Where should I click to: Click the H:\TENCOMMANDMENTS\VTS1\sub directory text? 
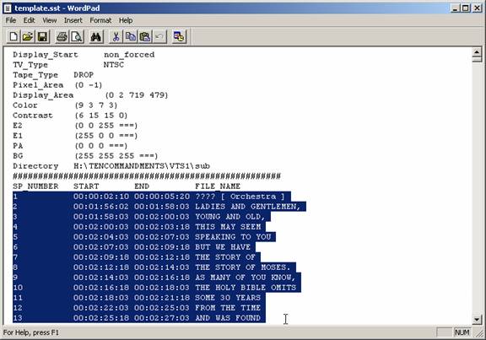click(x=142, y=166)
